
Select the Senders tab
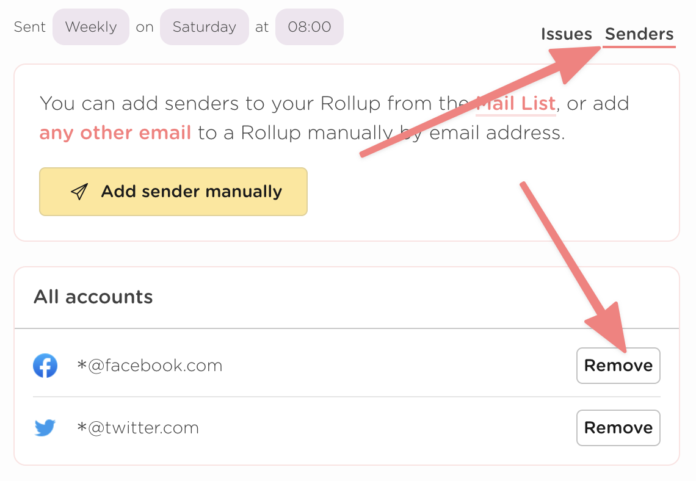pyautogui.click(x=639, y=34)
